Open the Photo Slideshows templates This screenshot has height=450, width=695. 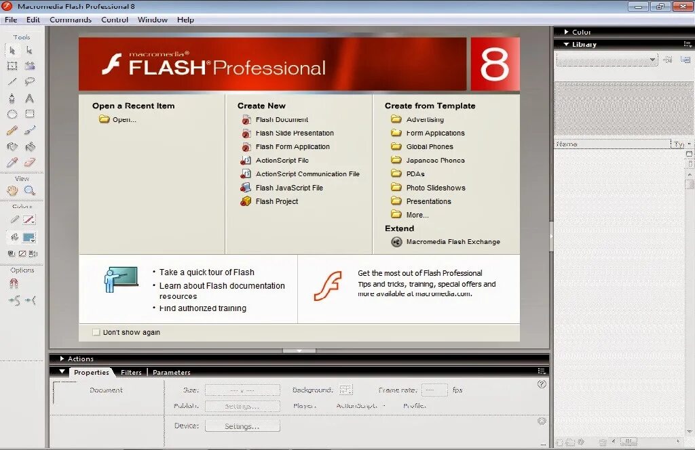428,188
